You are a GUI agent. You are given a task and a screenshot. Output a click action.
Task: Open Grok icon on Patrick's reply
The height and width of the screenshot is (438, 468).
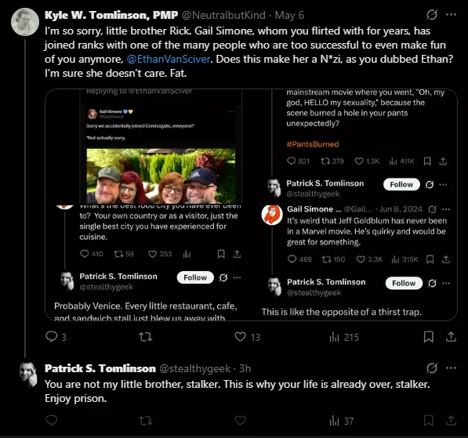click(432, 368)
